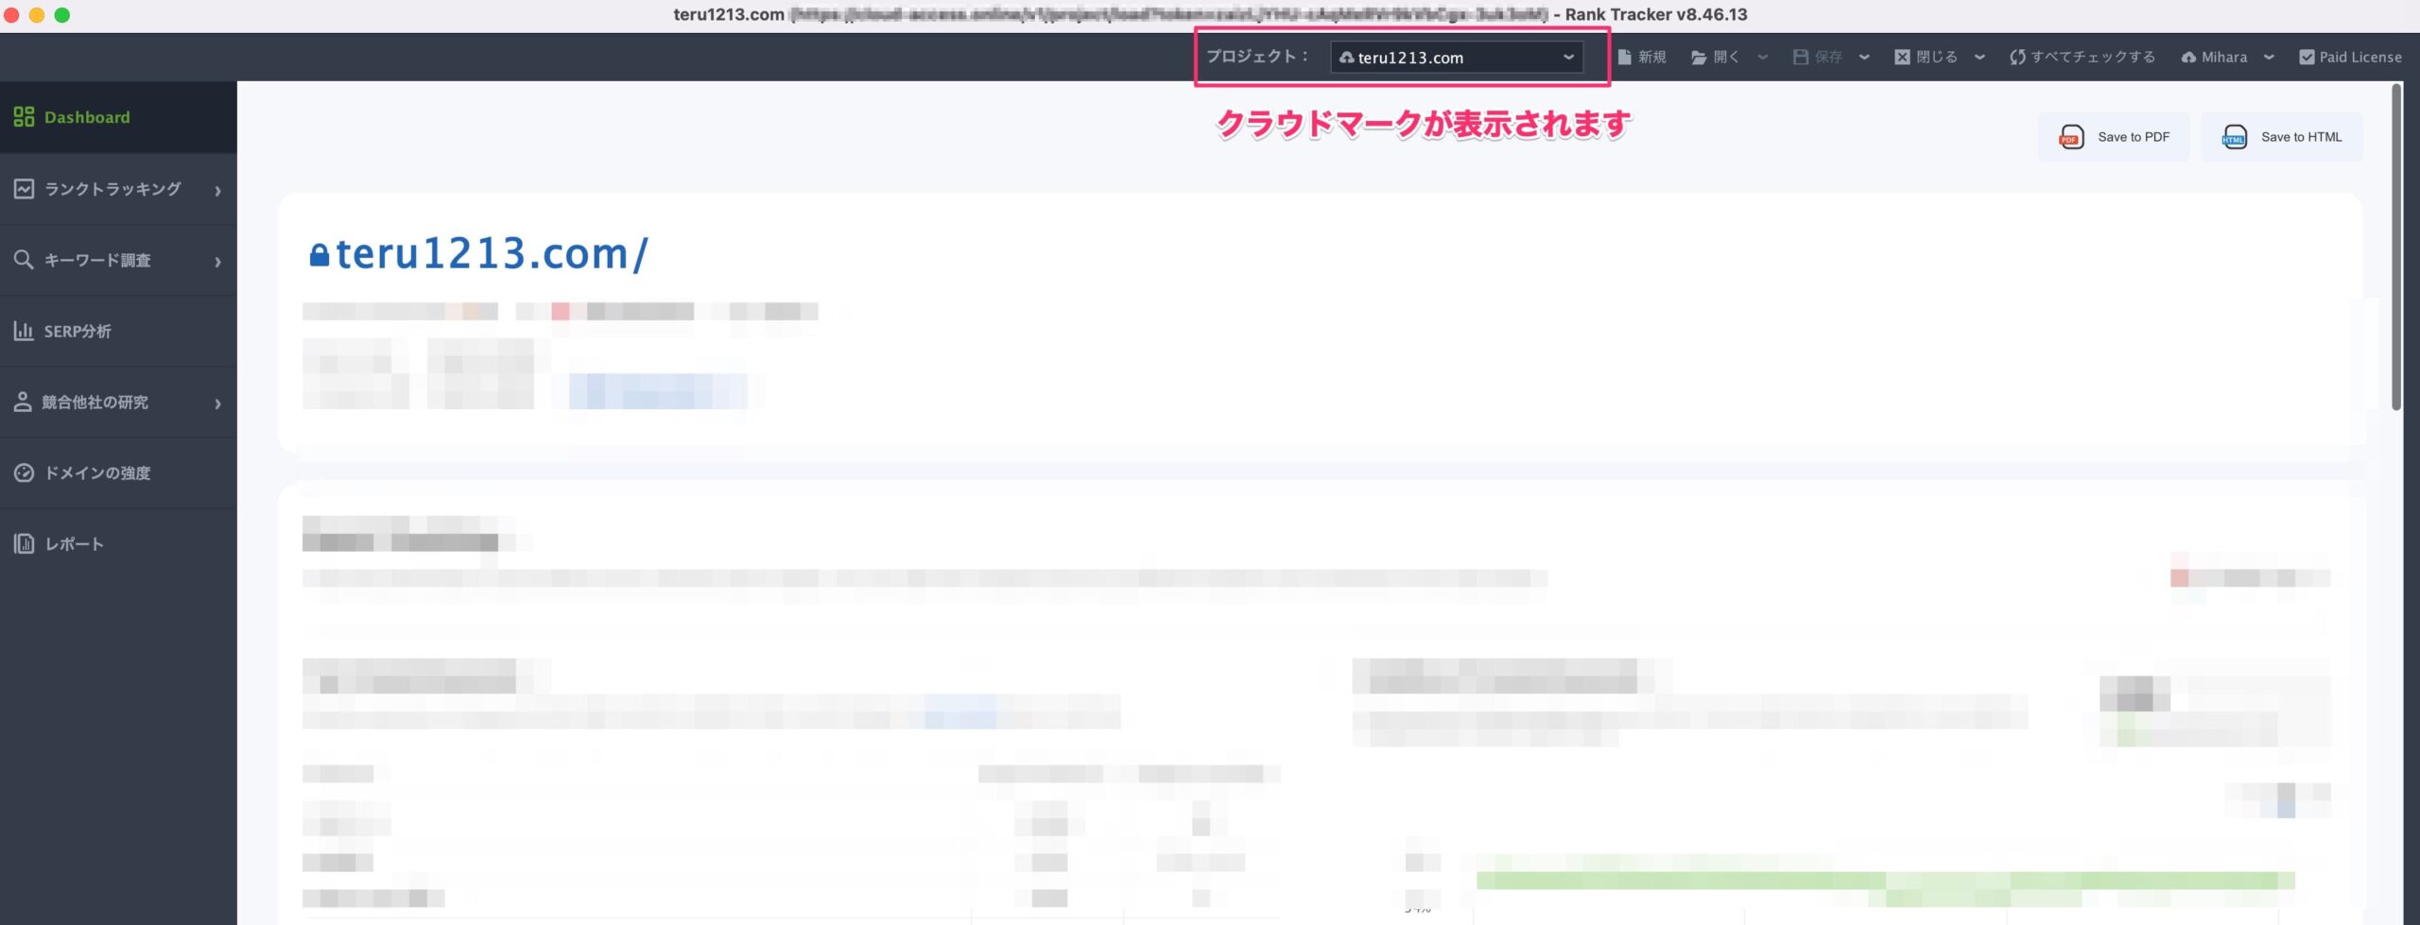Screen dimensions: 2420x925
Task: Expand ランクトラッキング submenu arrow
Action: [x=218, y=191]
